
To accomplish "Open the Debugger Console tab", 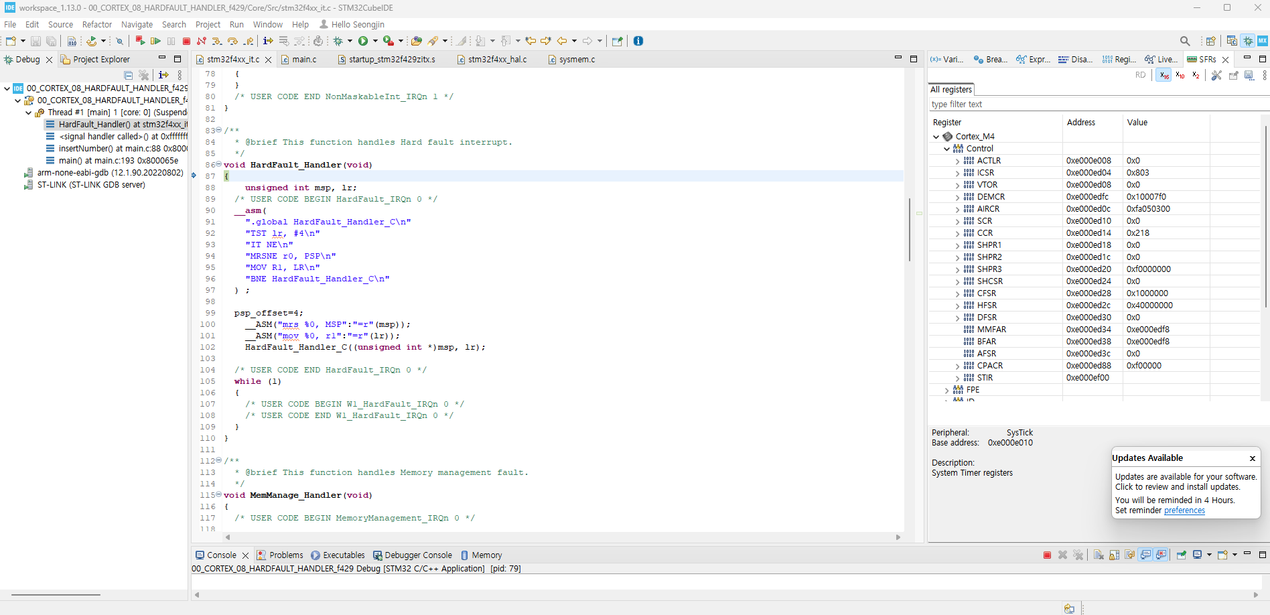I will pos(413,555).
